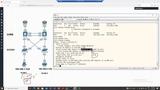Open Microsoft Edge from taskbar
The height and width of the screenshot is (90, 160).
point(34,88)
